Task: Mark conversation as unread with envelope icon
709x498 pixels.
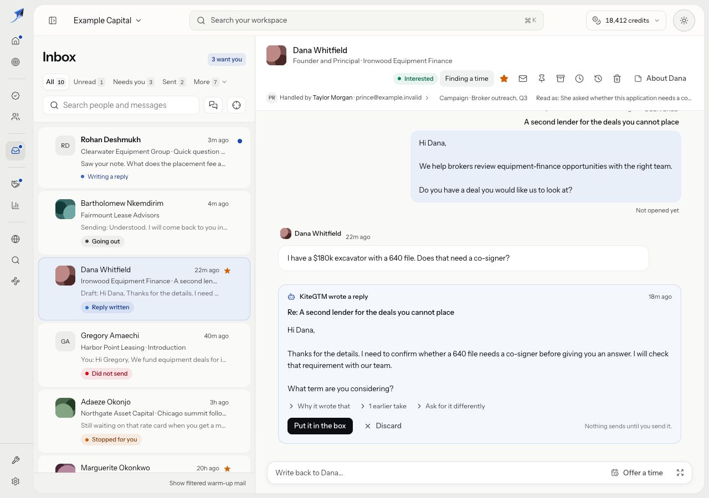Action: click(x=522, y=79)
